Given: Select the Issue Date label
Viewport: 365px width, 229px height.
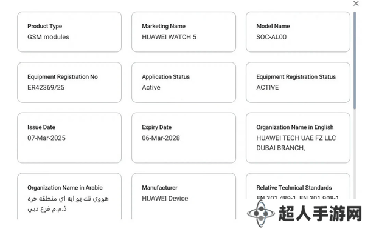Looking at the screenshot, I should tap(41, 127).
